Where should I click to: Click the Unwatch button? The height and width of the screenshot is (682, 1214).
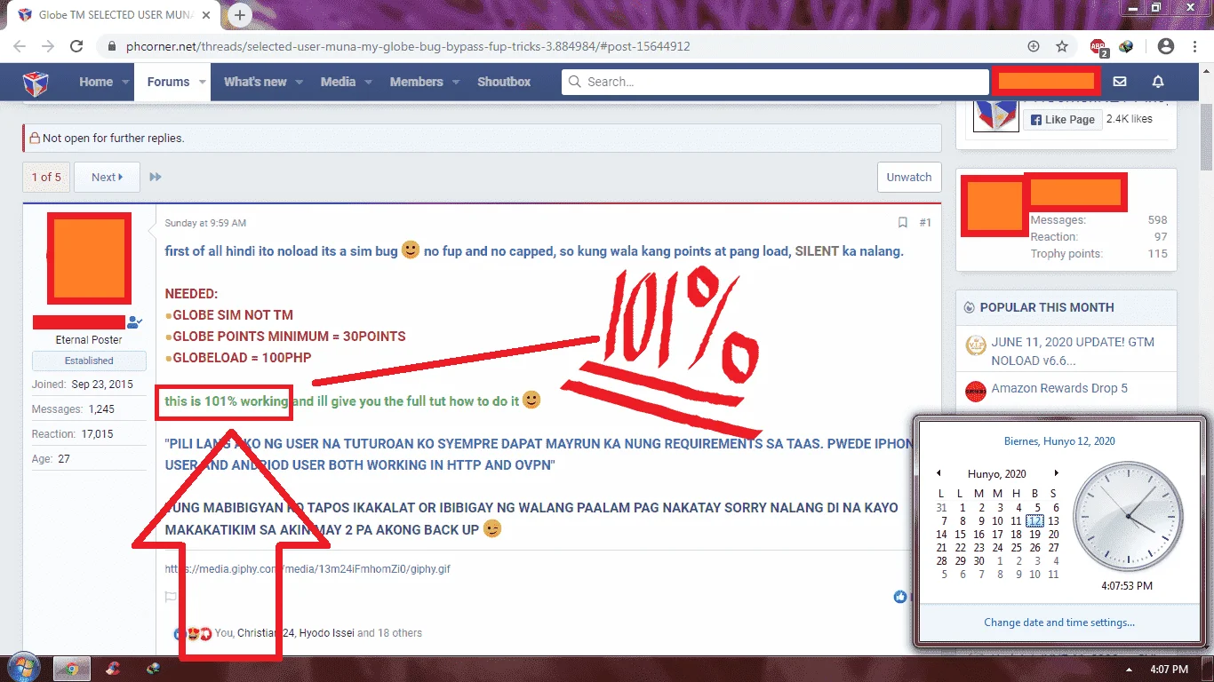tap(909, 177)
